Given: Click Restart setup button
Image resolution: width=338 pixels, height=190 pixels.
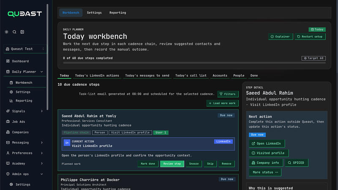Looking at the screenshot, I should (x=310, y=37).
